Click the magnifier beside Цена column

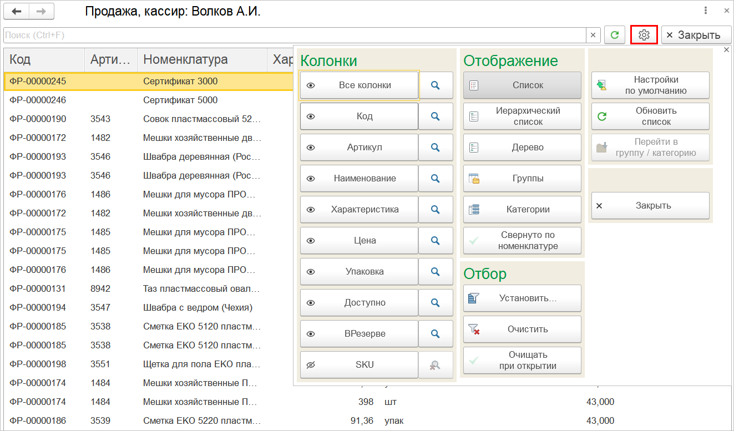(436, 241)
